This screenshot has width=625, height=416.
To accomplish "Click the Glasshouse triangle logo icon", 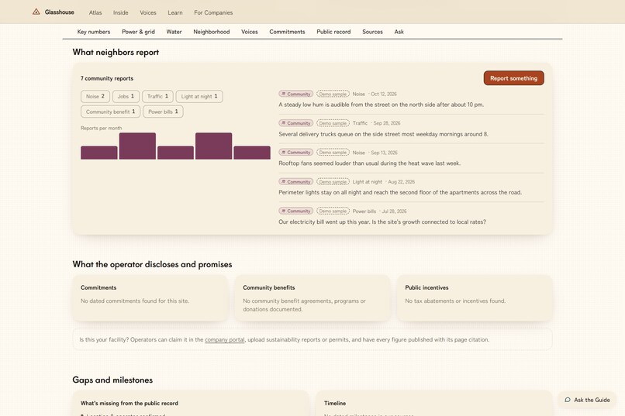I will coord(36,12).
